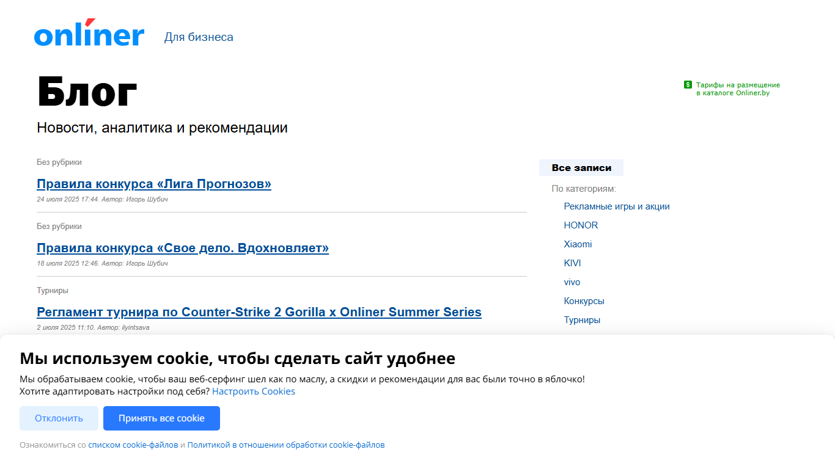This screenshot has height=469, width=835.
Task: Filter by vivo category
Action: click(x=572, y=282)
